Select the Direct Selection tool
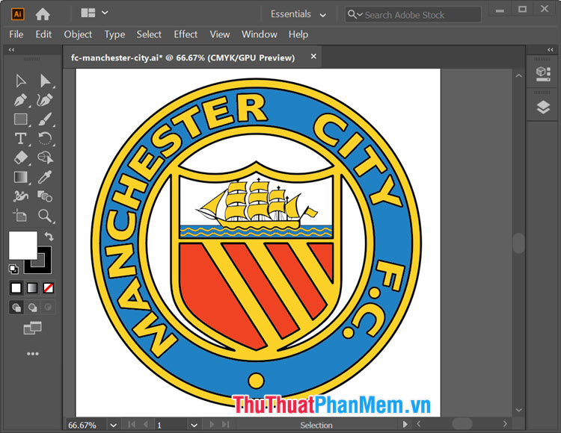Screen dimensions: 561x433 click(45, 81)
